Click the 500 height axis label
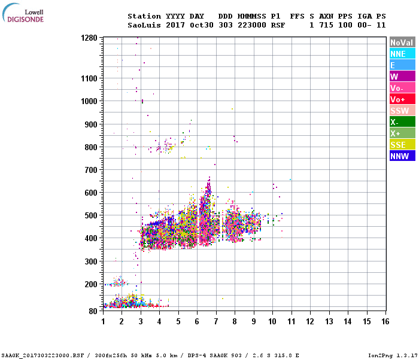419x359 pixels. [x=91, y=215]
